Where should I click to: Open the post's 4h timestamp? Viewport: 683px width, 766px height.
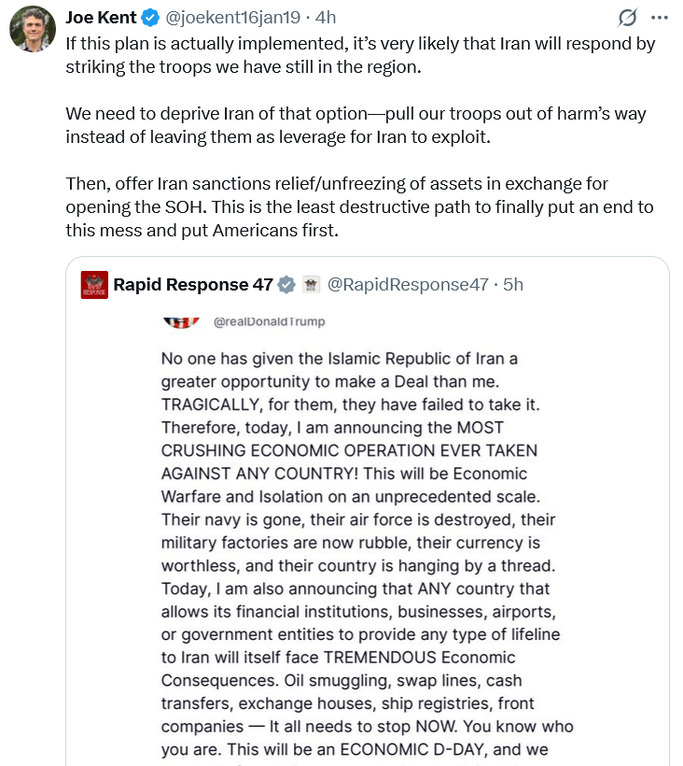coord(326,18)
